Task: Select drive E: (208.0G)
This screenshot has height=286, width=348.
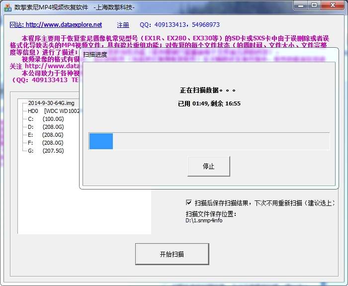Action: (46, 135)
